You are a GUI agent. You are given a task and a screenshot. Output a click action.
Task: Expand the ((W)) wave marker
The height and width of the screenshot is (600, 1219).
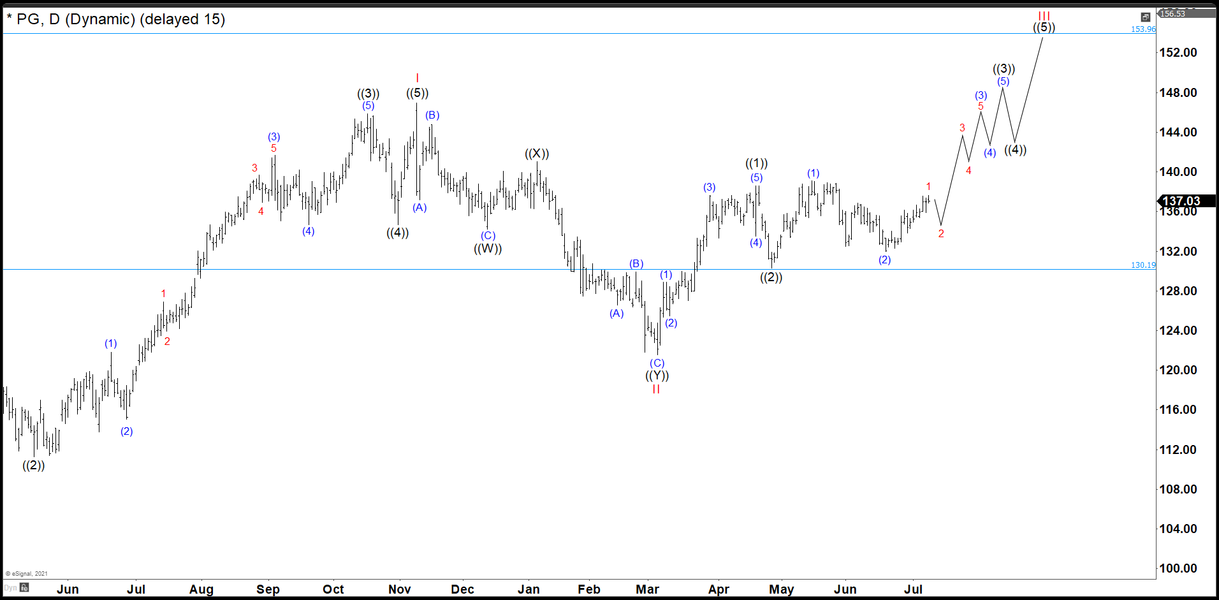(488, 249)
